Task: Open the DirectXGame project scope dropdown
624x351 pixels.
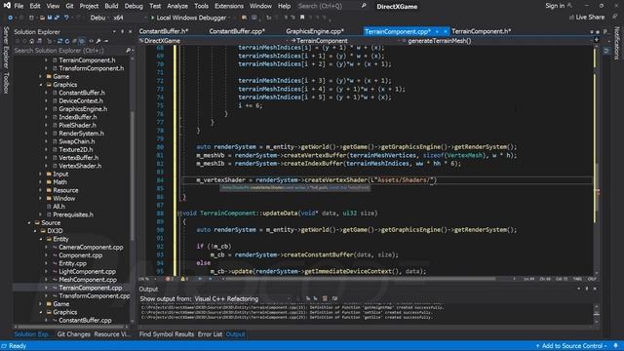Action: click(213, 41)
